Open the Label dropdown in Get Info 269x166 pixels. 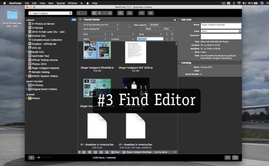point(221,31)
